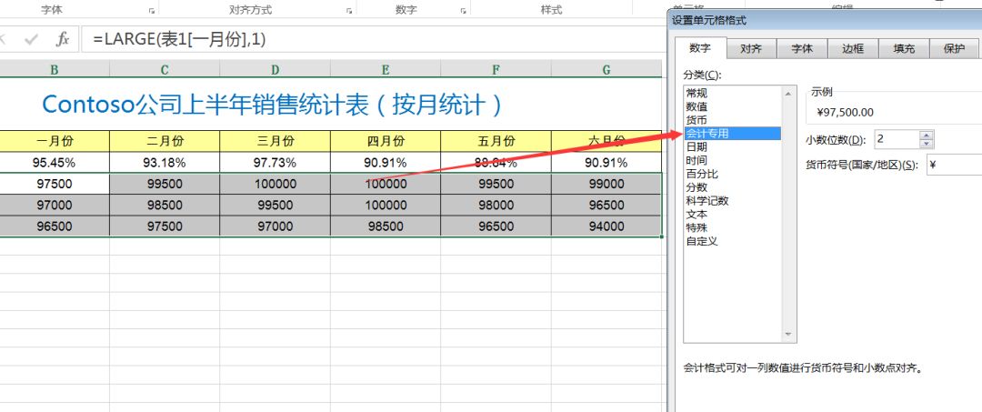Select column D header
This screenshot has height=412, width=982.
(275, 69)
